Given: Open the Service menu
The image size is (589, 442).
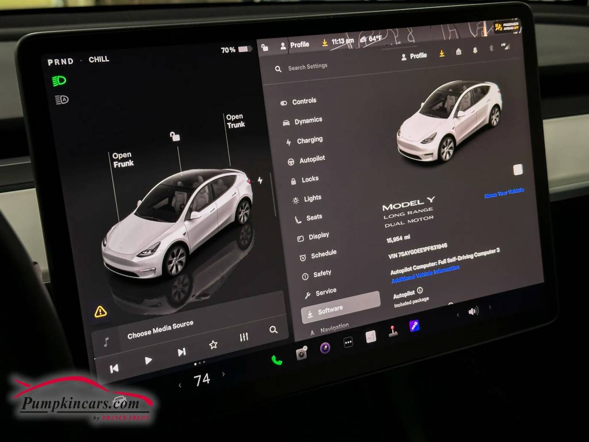Looking at the screenshot, I should click(321, 292).
